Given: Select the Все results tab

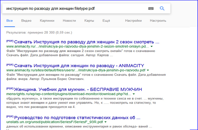Looking at the screenshot, I should point(10,21).
